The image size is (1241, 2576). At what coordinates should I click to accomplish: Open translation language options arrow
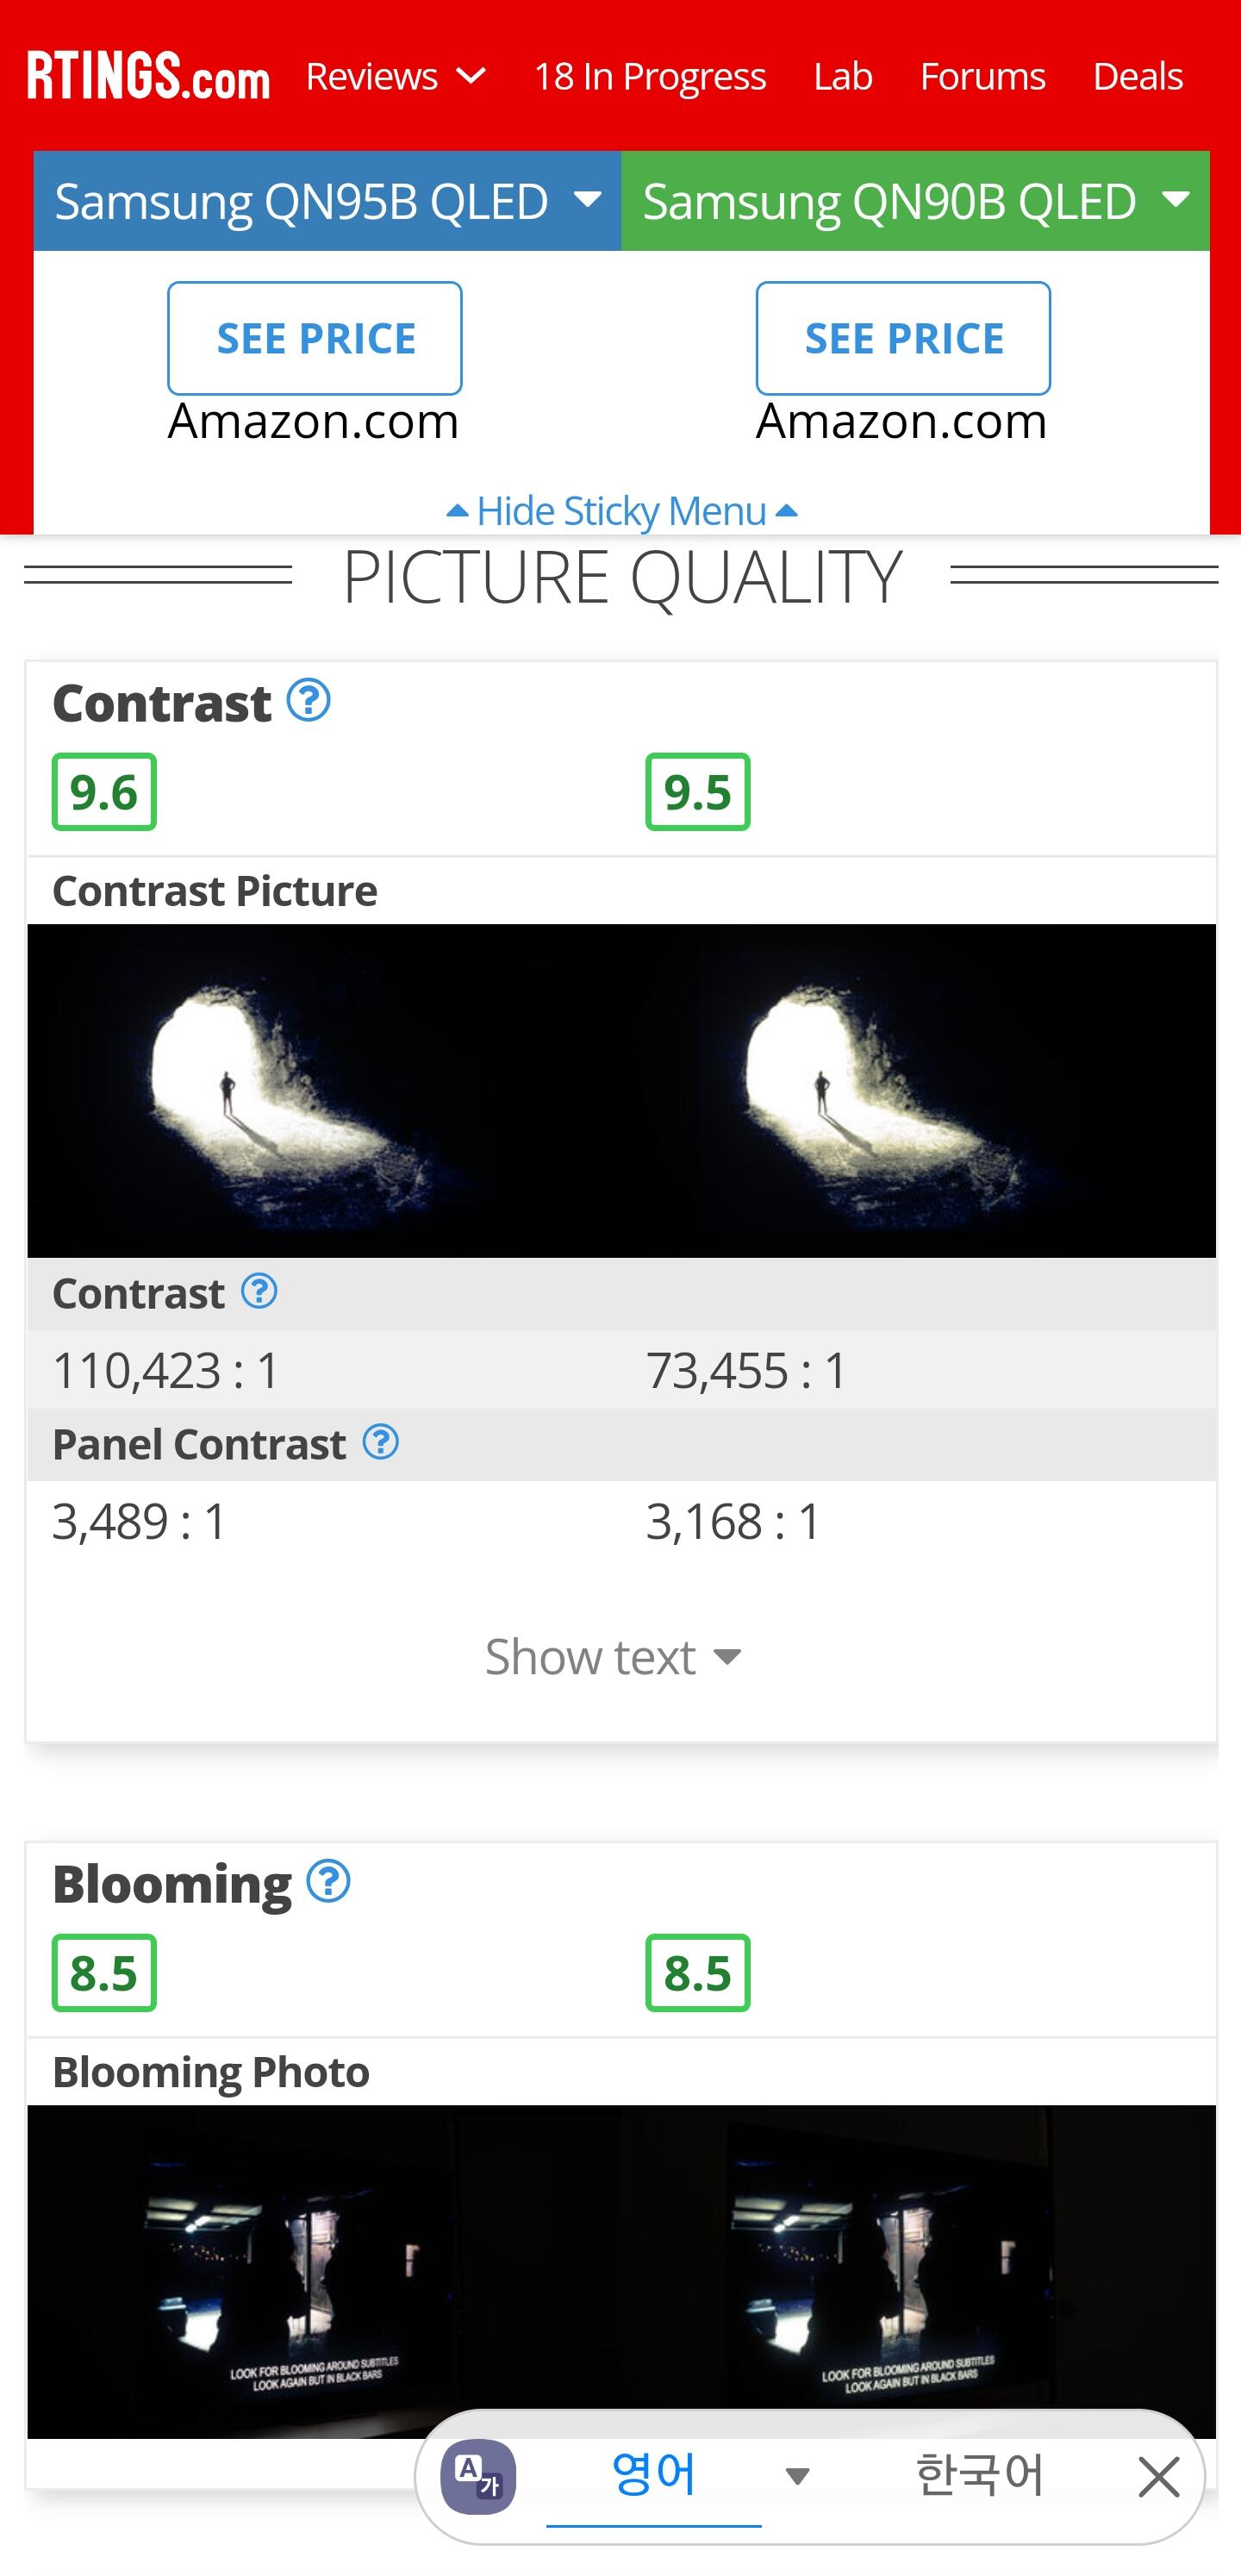[x=797, y=2477]
